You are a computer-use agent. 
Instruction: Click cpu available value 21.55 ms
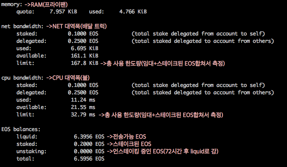83,107
